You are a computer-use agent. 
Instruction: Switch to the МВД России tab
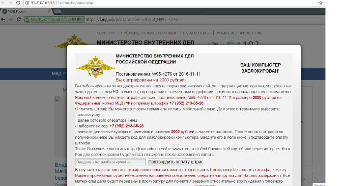[26, 11]
